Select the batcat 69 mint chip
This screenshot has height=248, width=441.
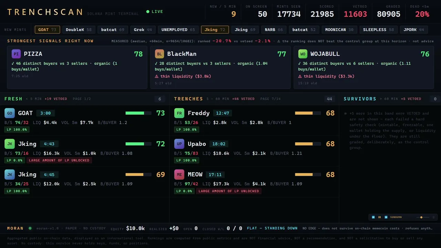[x=113, y=30]
